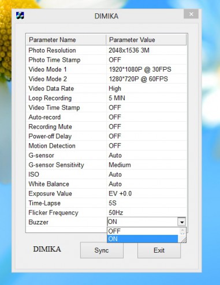Click the Buzzer combo box ON field

coord(142,222)
